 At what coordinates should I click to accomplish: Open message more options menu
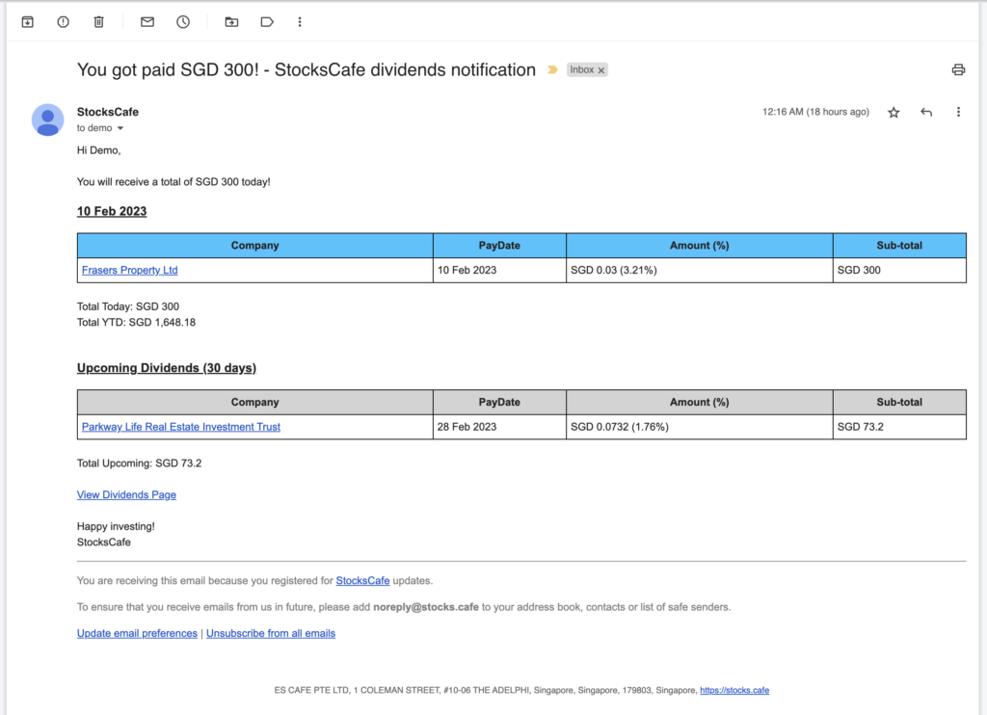pyautogui.click(x=958, y=112)
